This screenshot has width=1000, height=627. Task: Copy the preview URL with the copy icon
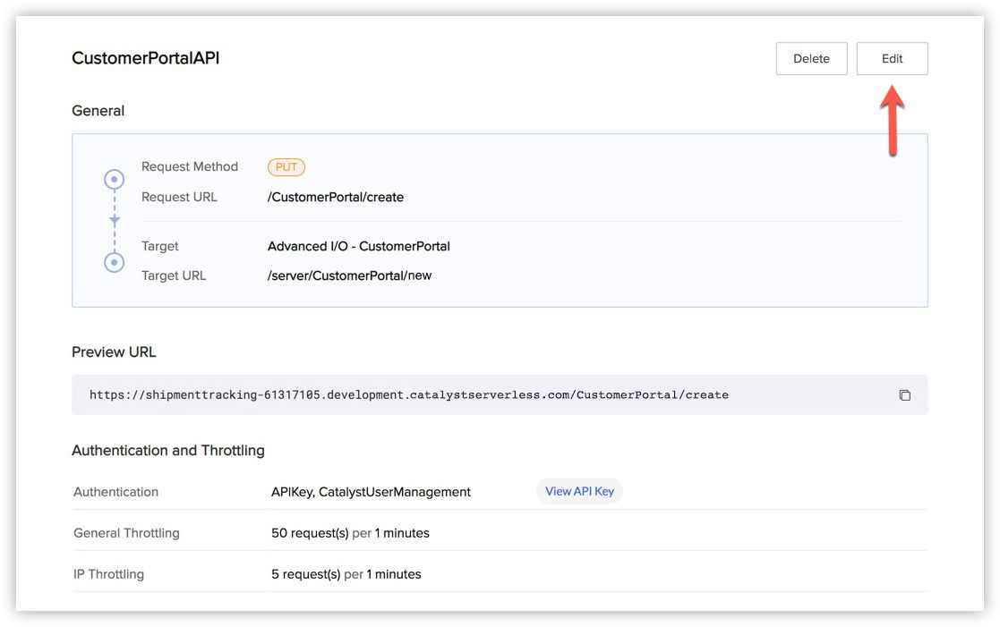pos(904,395)
